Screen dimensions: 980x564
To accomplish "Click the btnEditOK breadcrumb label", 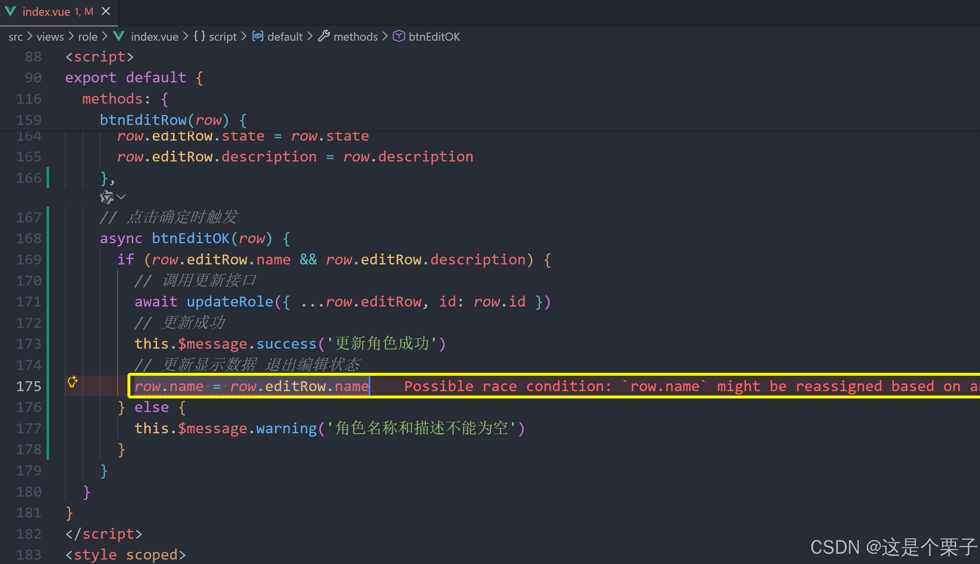I will click(x=434, y=37).
